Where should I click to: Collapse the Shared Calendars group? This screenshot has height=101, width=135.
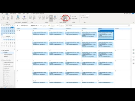click(1, 60)
